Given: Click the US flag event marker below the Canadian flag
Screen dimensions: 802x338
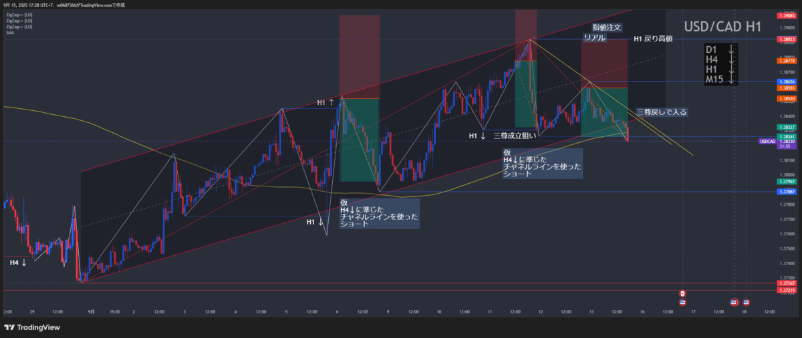Looking at the screenshot, I should coord(682,302).
